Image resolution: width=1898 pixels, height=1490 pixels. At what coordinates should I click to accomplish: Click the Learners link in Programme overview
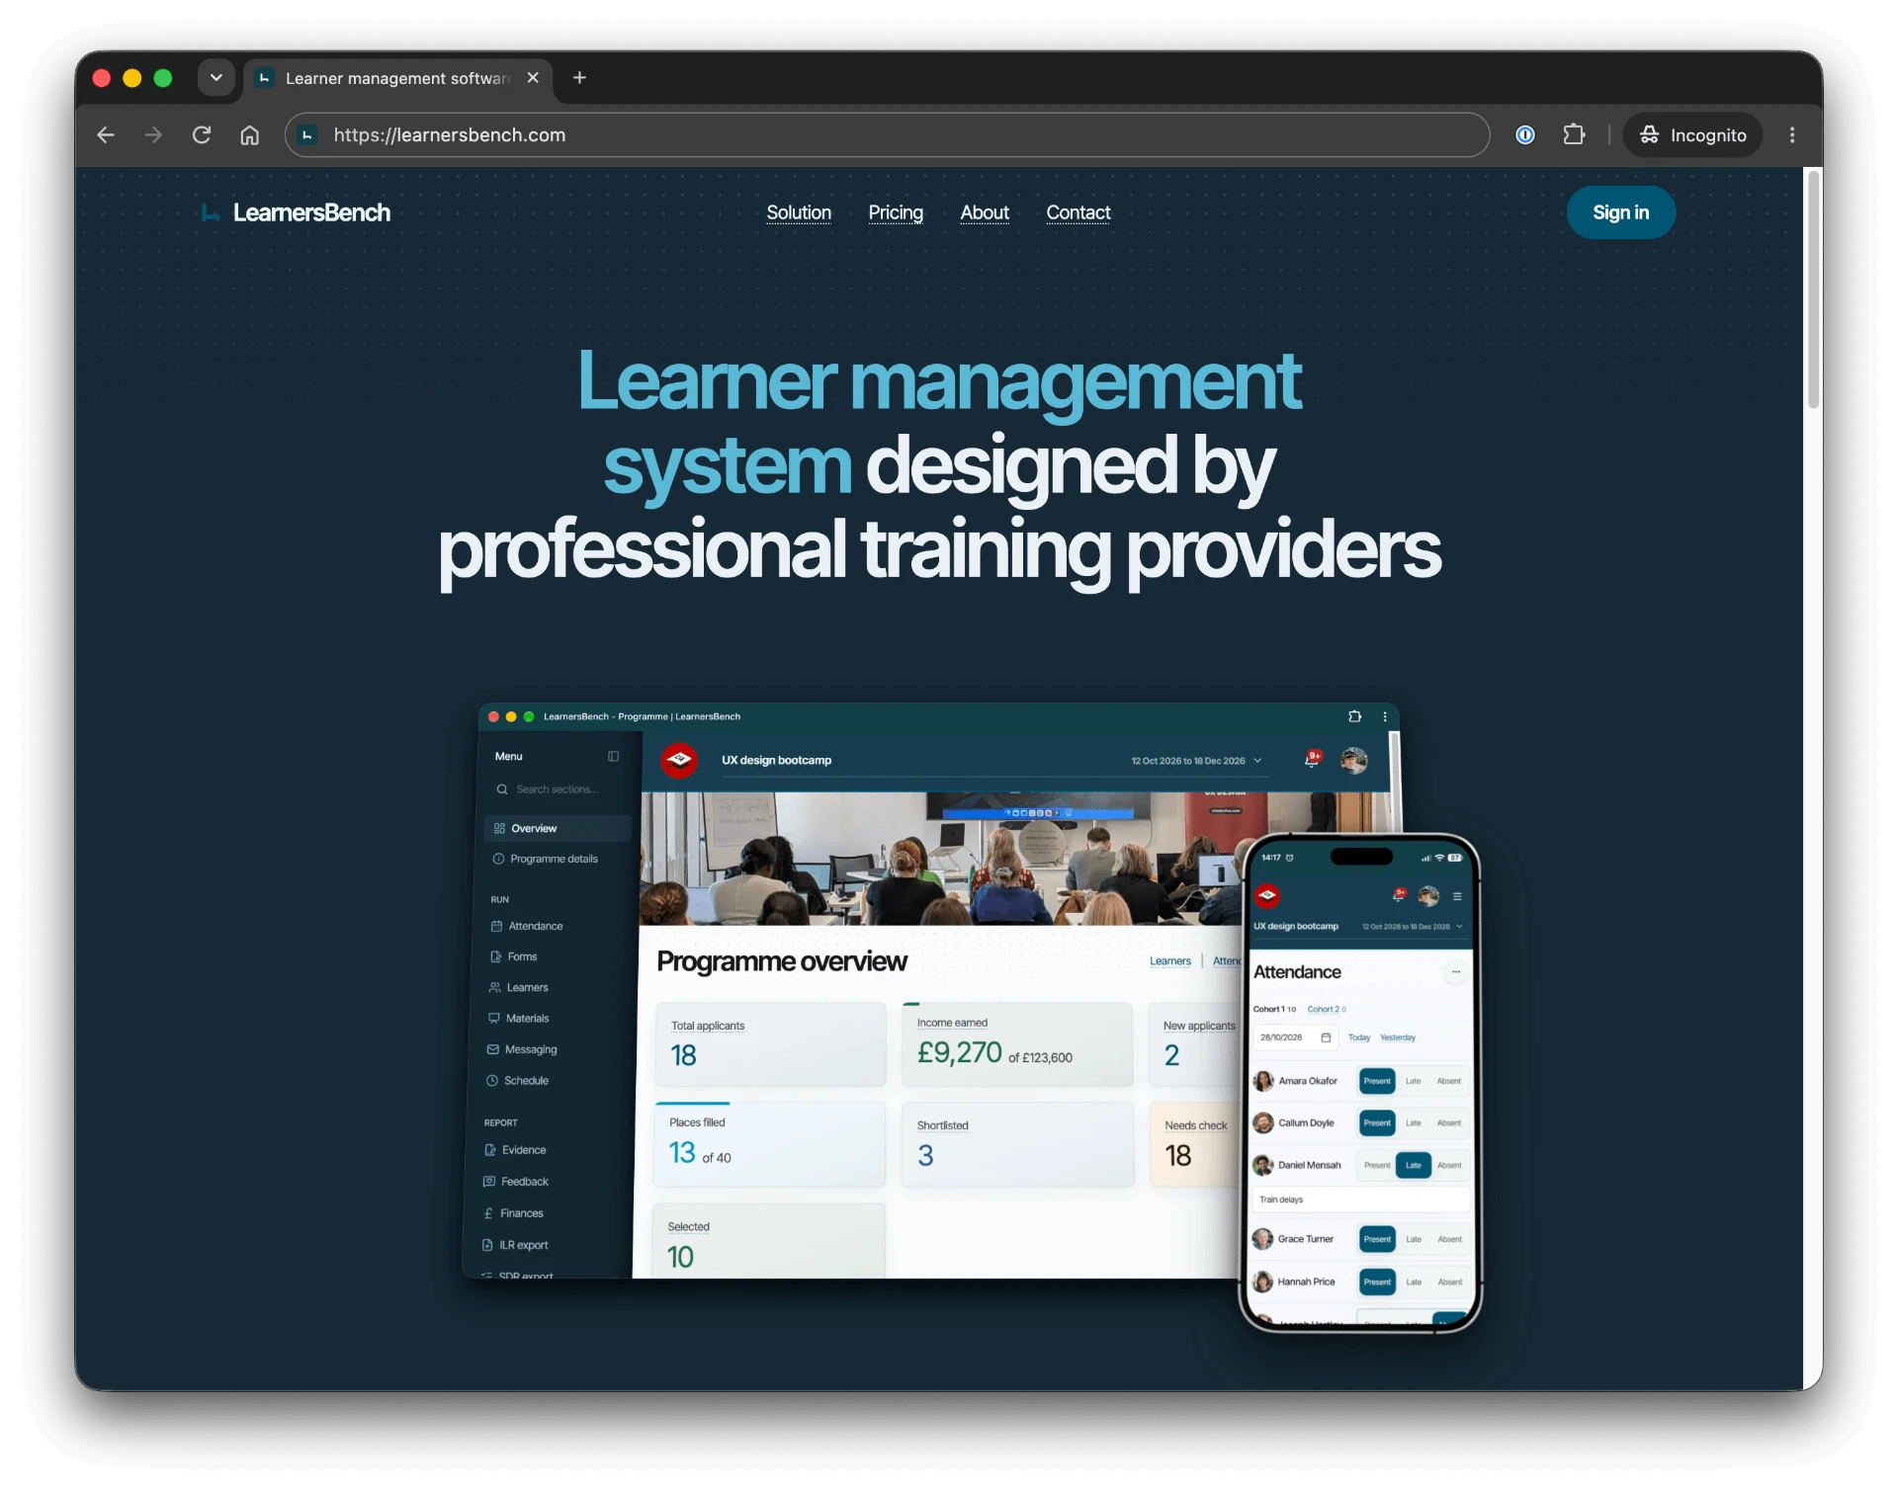pyautogui.click(x=1170, y=961)
